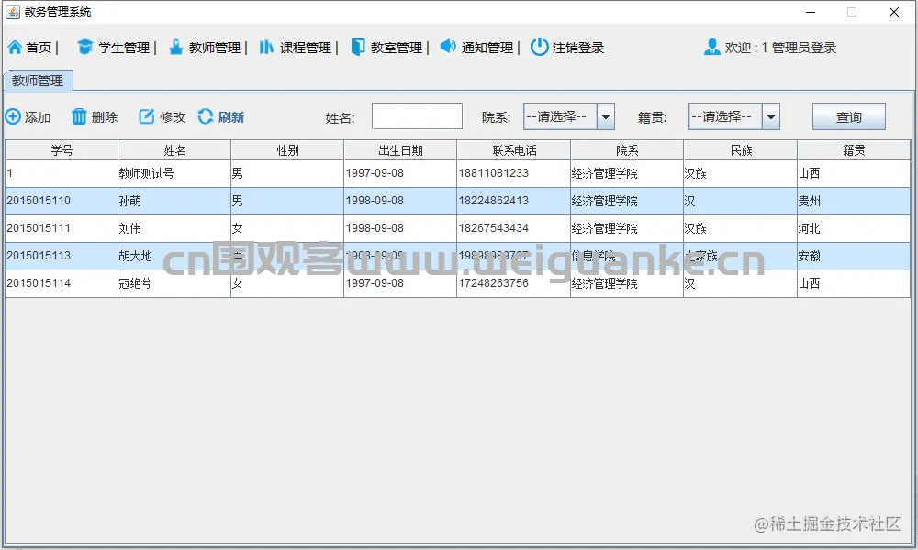918x550 pixels.
Task: Click the trash can icon for 删除
Action: coord(79,117)
